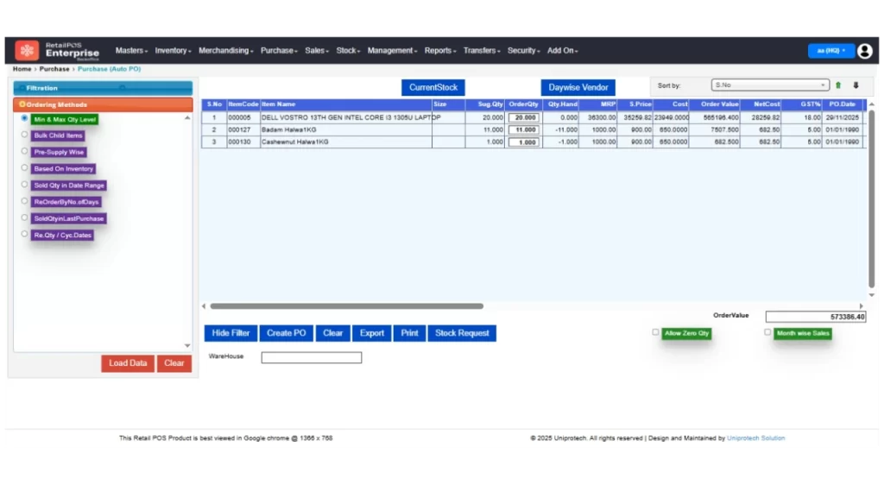Select Pre-Supply Wise radio option
884x497 pixels.
pos(24,151)
